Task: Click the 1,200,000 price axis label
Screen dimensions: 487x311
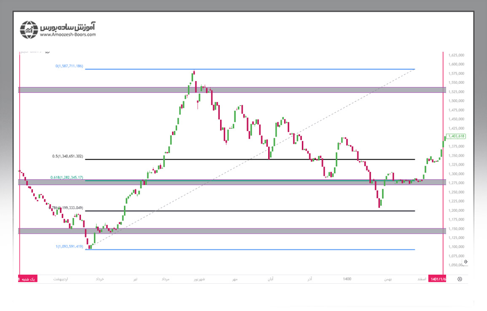Action: (x=456, y=210)
